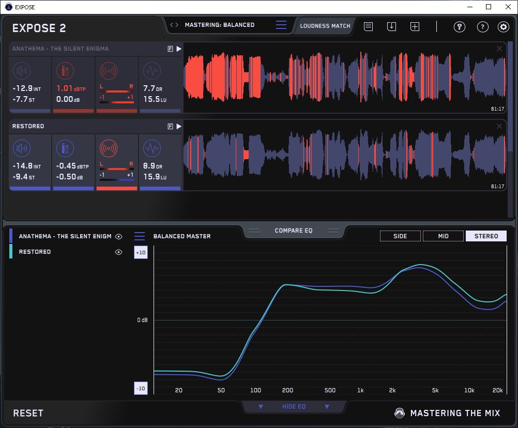
Task: Open the settings gear icon
Action: click(503, 27)
